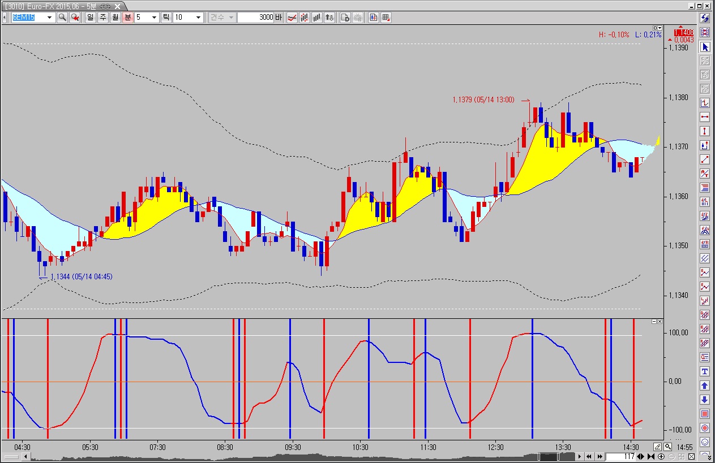Click the symbol search magnifier icon
The image size is (715, 463).
click(x=62, y=18)
